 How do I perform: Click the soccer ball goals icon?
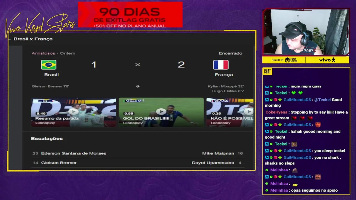(x=138, y=86)
